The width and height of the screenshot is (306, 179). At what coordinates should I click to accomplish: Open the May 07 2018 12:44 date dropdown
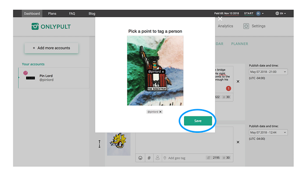(x=269, y=132)
